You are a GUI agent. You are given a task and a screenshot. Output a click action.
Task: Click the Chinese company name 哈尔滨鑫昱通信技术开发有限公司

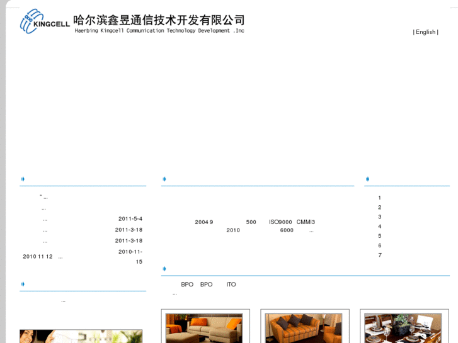159,20
